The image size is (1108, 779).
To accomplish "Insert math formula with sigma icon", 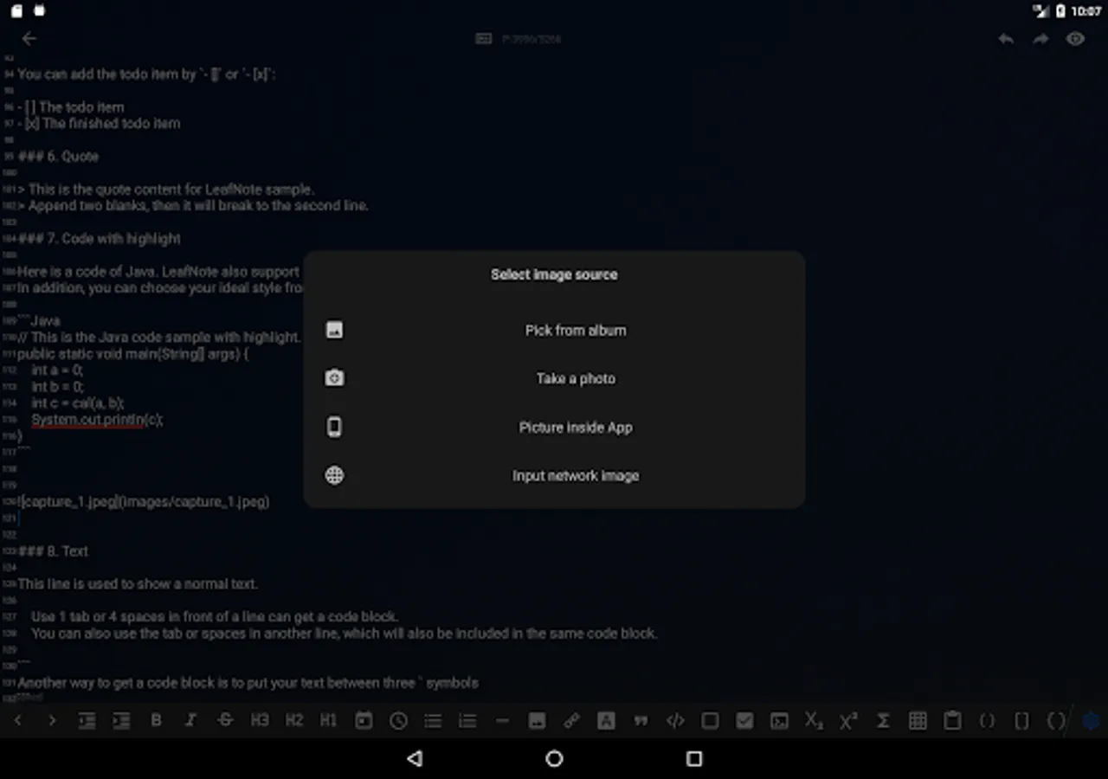I will (883, 720).
